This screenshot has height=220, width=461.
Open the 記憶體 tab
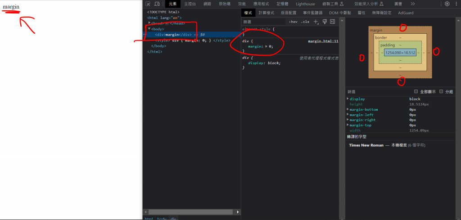pos(282,4)
